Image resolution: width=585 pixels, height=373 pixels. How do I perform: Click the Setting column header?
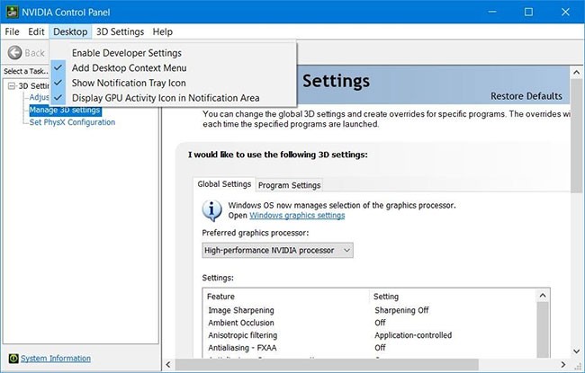click(454, 297)
